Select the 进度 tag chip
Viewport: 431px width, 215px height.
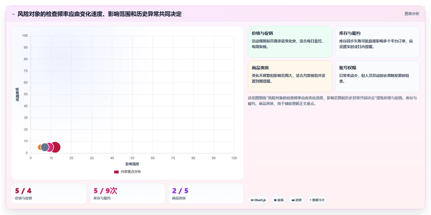(x=296, y=200)
